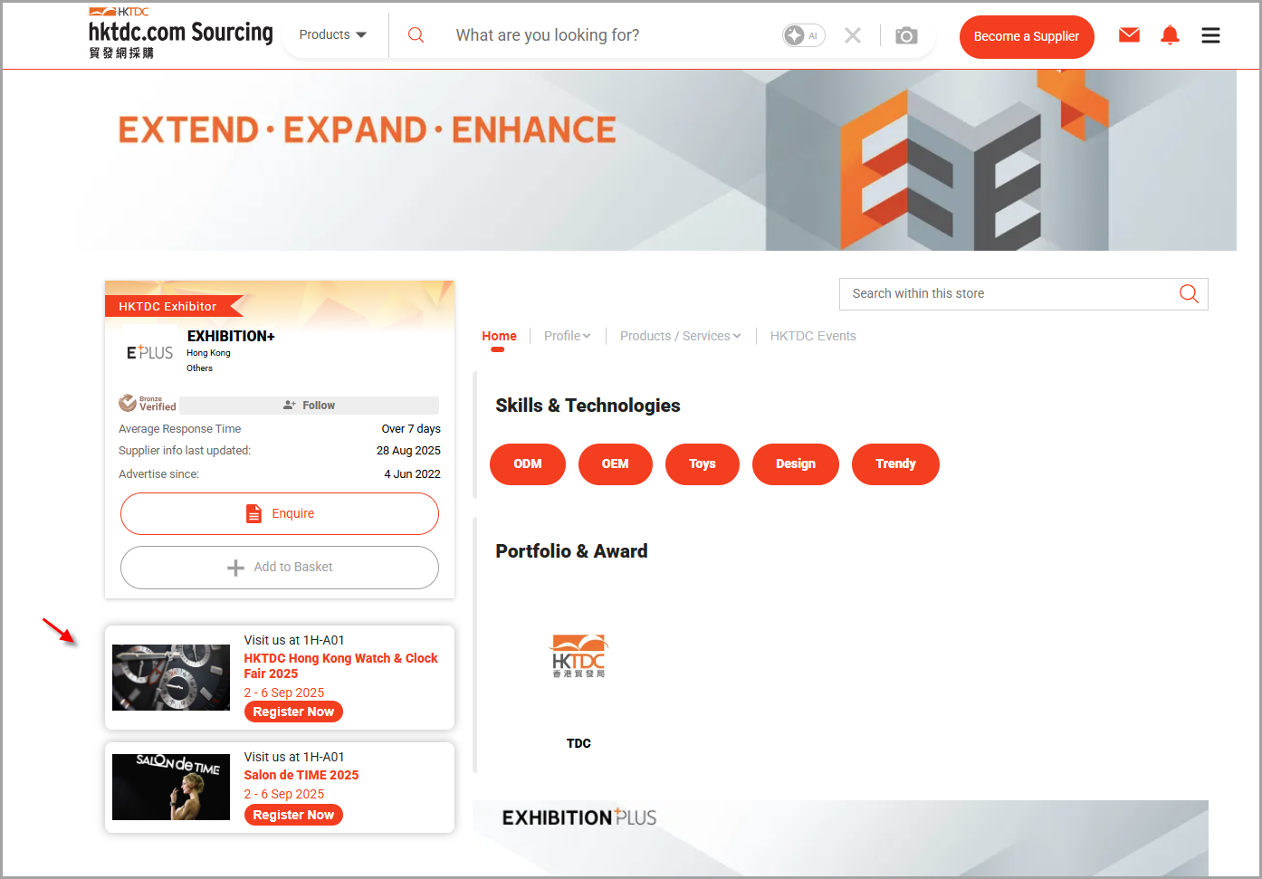Click the EXHIBITION+ company name
The image size is (1262, 879).
point(231,336)
